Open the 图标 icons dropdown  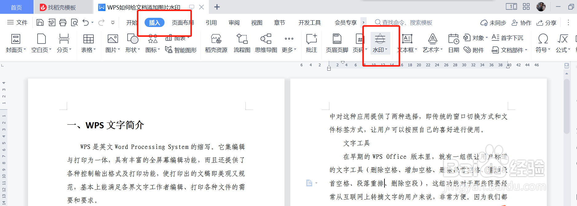[153, 43]
